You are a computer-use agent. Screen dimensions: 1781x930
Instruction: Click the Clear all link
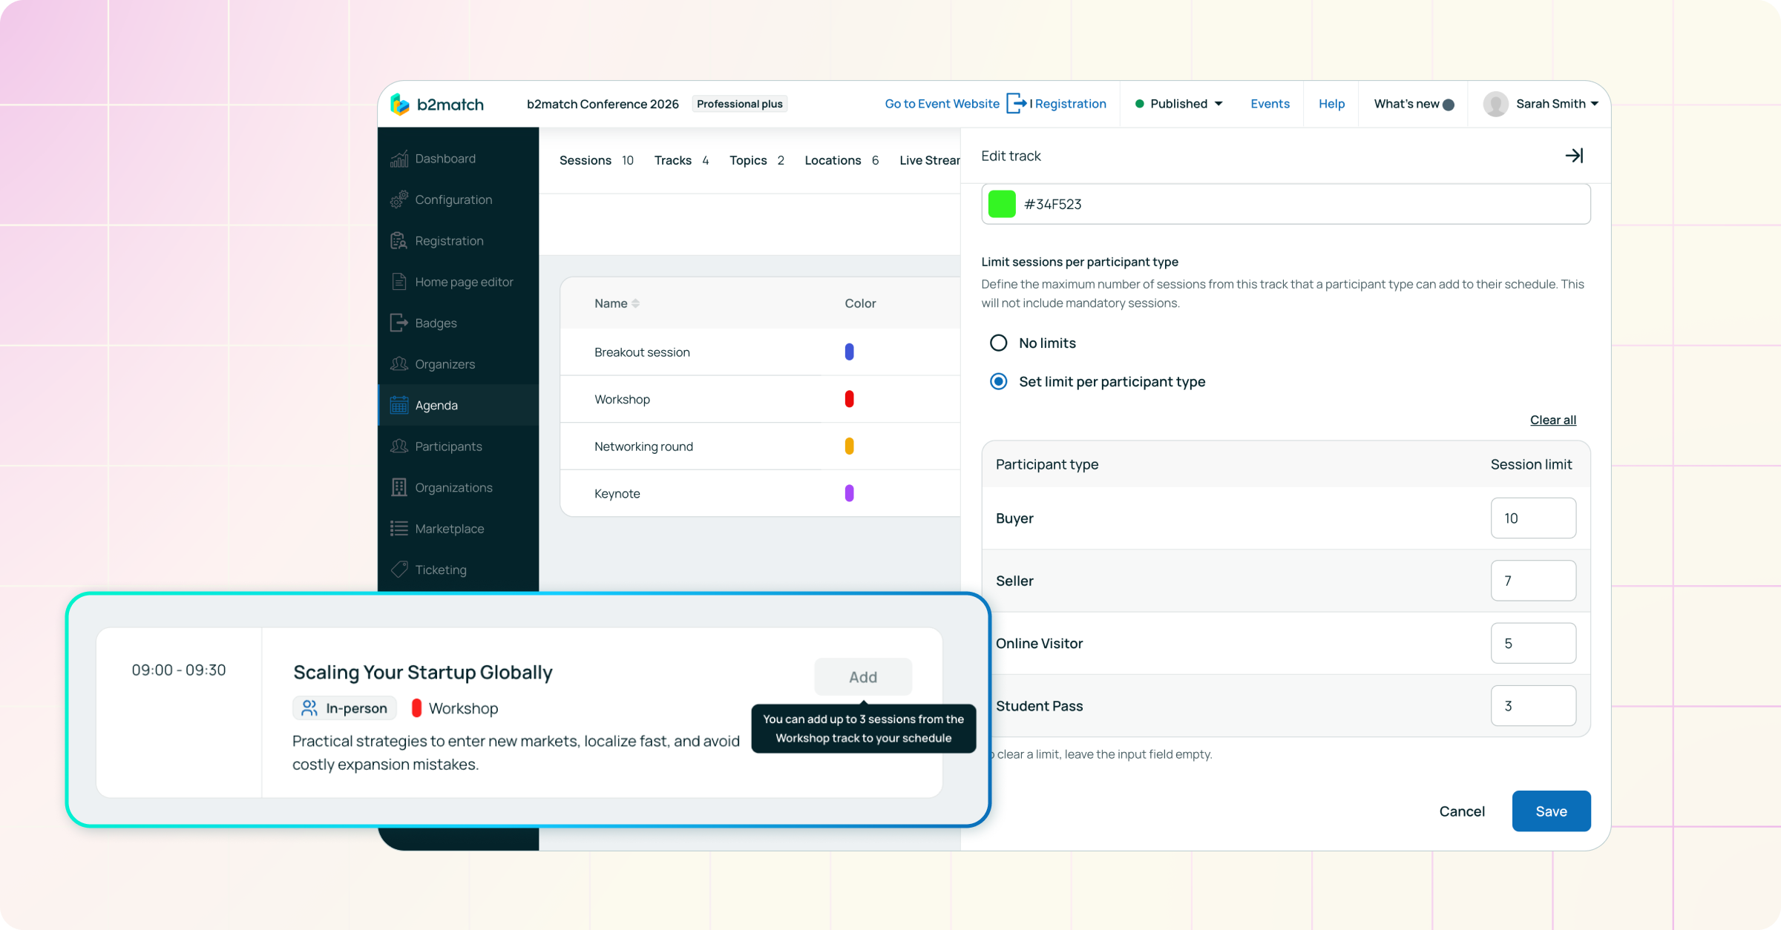point(1552,420)
